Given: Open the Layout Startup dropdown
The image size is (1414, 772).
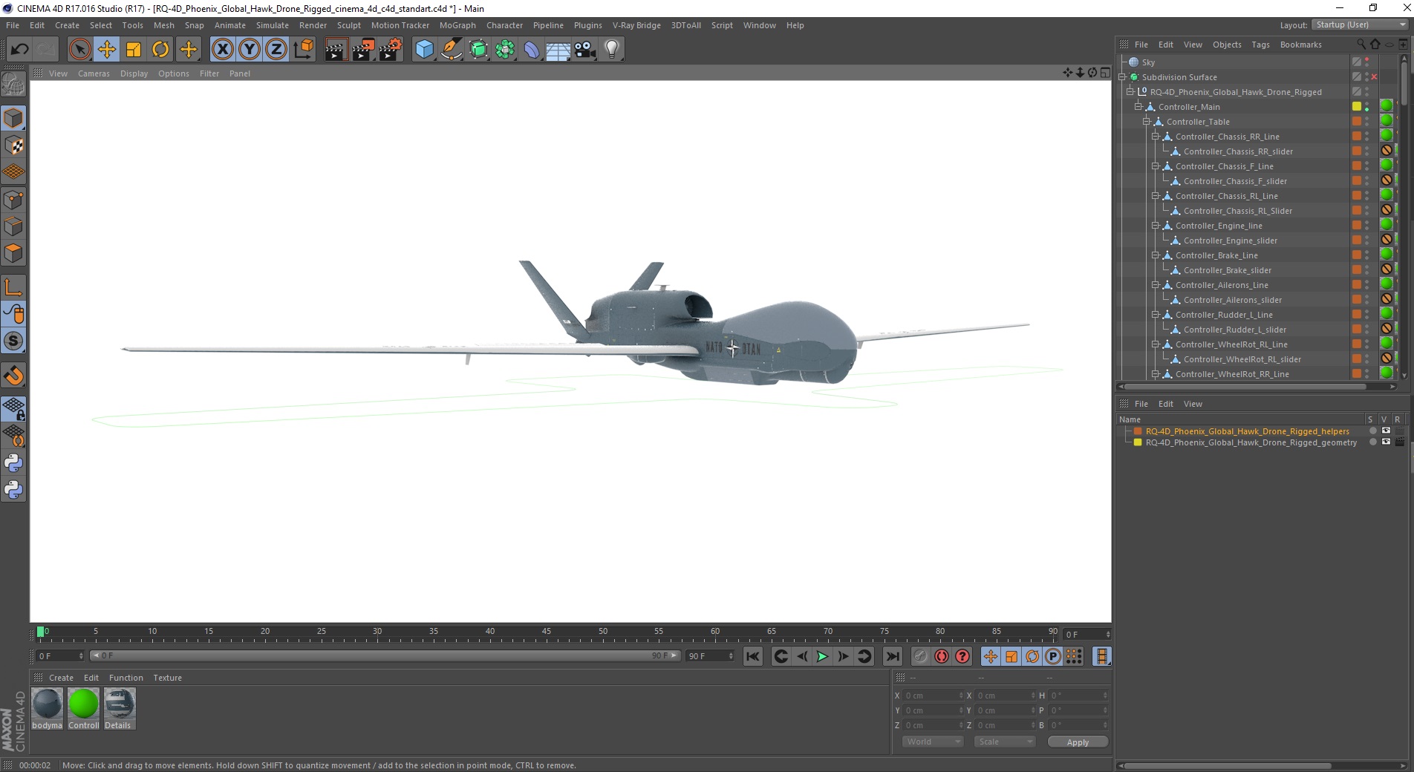Looking at the screenshot, I should [x=1360, y=24].
